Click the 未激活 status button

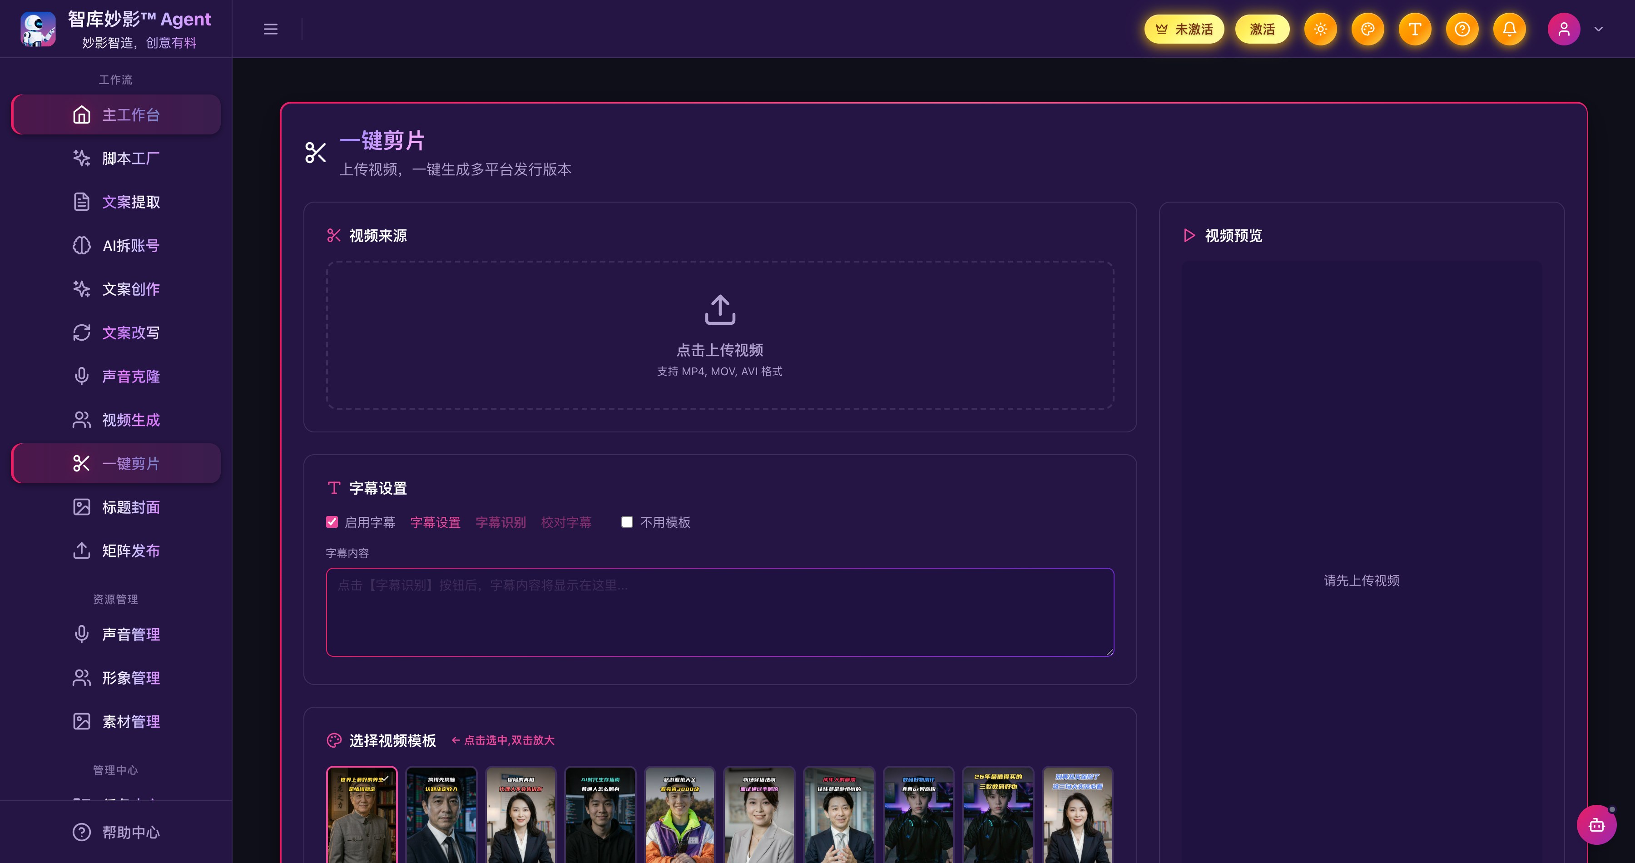click(x=1184, y=29)
